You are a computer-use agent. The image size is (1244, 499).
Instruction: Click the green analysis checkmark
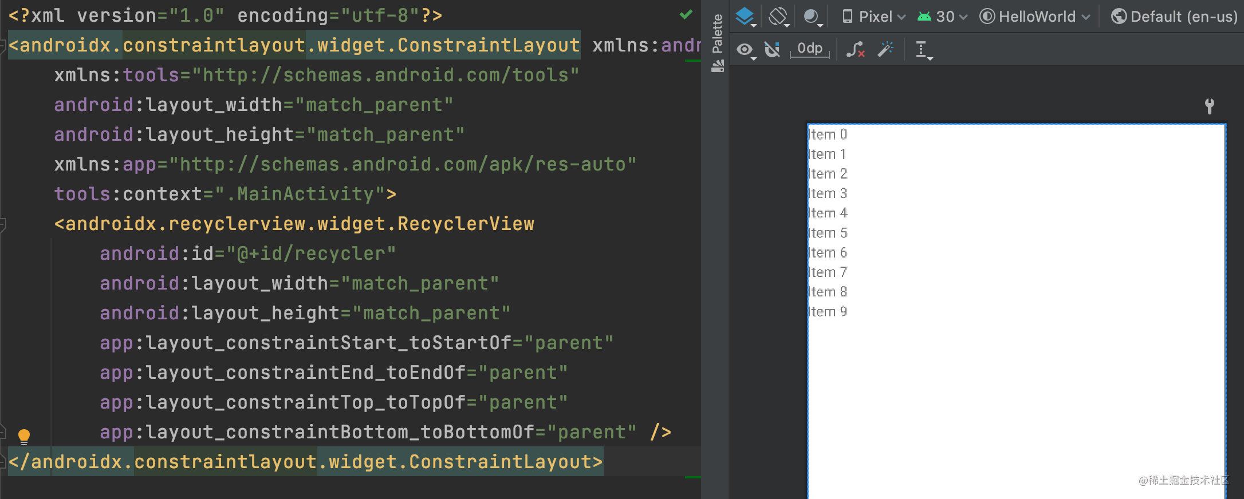pos(686,14)
